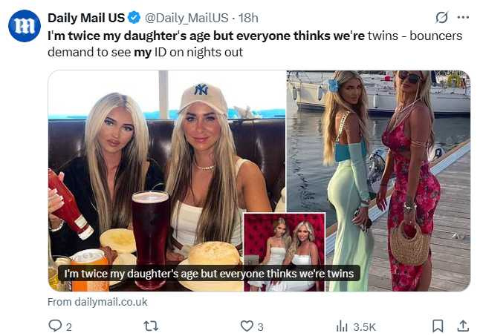Viewport: 483px width, 336px height.
Task: Click the blue verified badge
Action: [134, 18]
